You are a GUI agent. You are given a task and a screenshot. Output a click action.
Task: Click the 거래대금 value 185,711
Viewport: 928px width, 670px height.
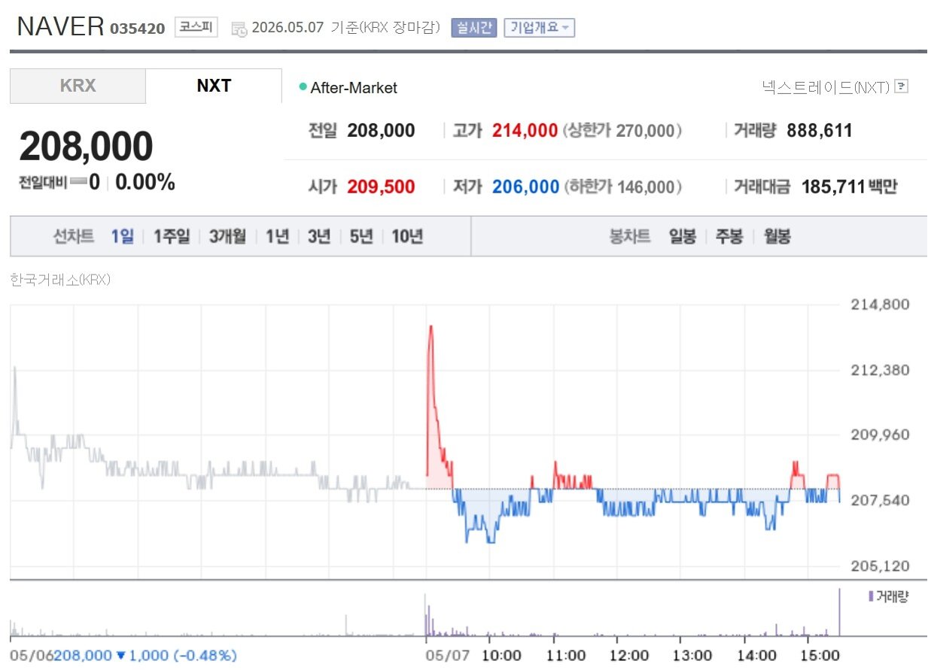pyautogui.click(x=833, y=187)
